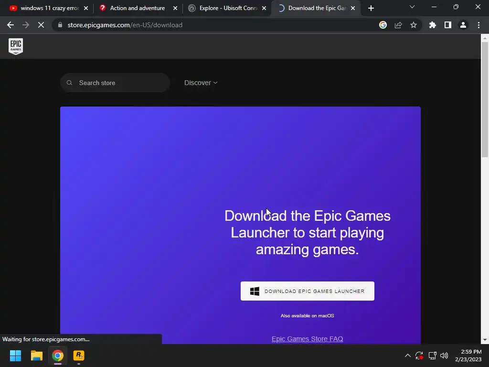Click the scrollbar up arrow

[x=485, y=38]
